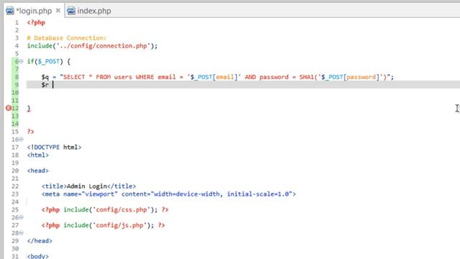Click the opening <head> tag on line 20
This screenshot has height=259, width=460.
click(38, 171)
